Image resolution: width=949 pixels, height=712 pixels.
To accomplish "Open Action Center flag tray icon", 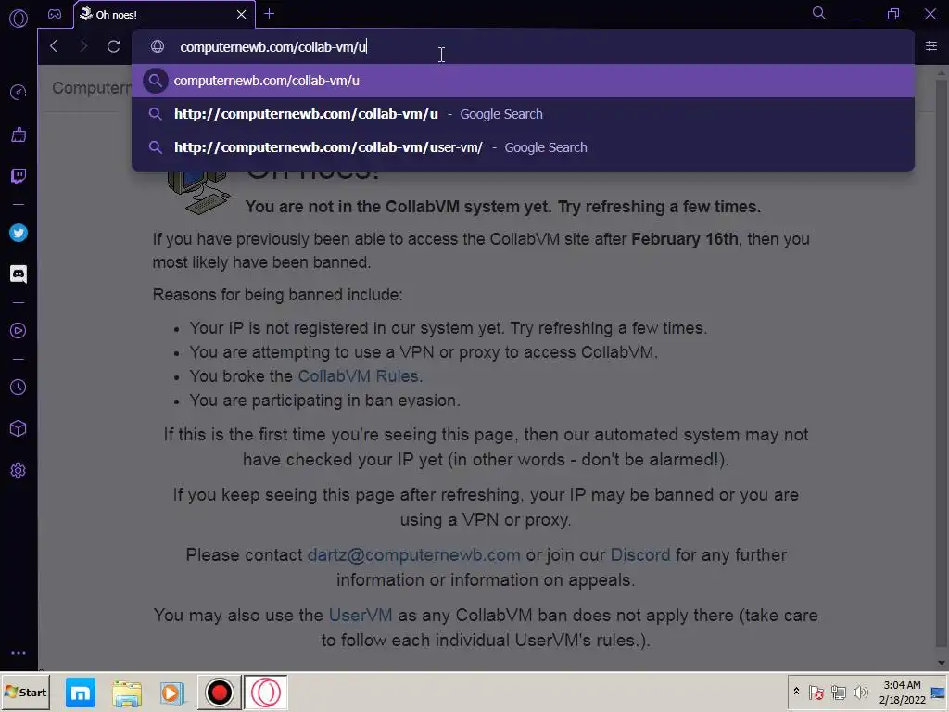I will 816,692.
